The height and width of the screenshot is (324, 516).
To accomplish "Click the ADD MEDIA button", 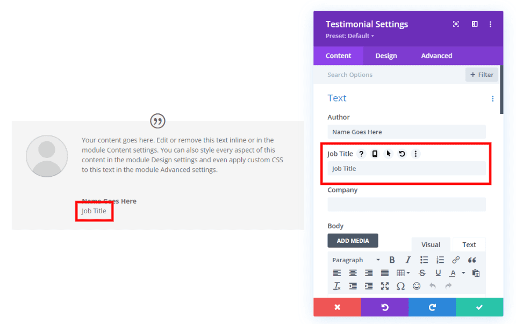I will [353, 241].
